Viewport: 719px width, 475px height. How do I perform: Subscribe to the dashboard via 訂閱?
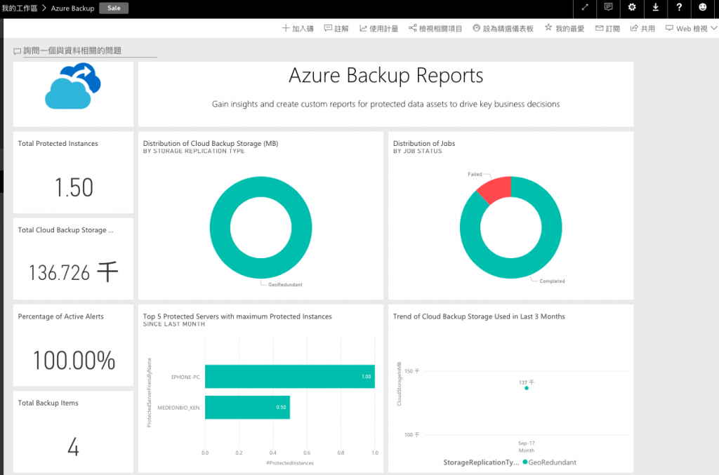607,29
